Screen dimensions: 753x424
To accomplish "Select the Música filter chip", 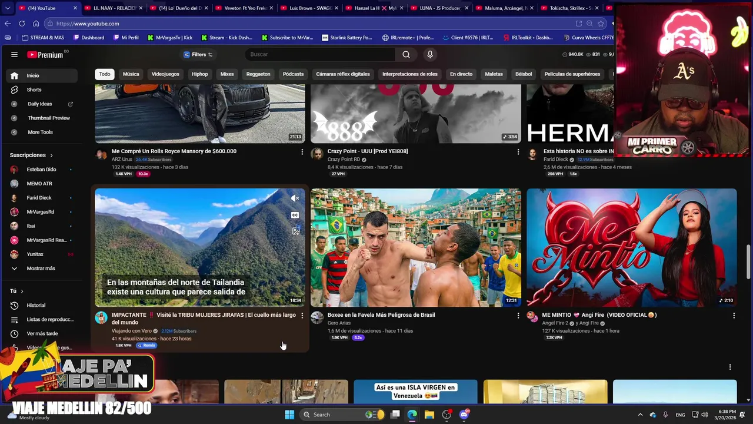I will point(131,74).
